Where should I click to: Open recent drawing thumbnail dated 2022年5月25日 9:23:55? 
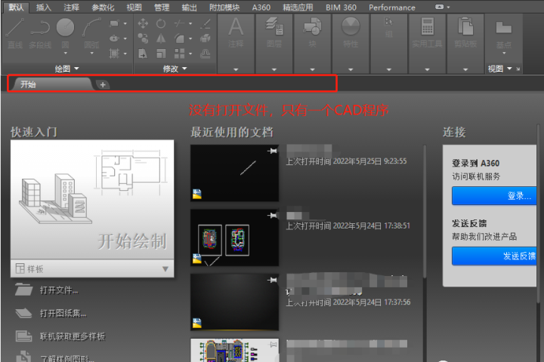click(x=234, y=173)
